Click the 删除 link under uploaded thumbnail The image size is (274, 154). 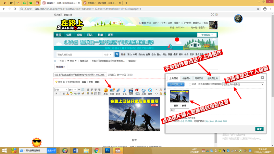tap(184, 106)
